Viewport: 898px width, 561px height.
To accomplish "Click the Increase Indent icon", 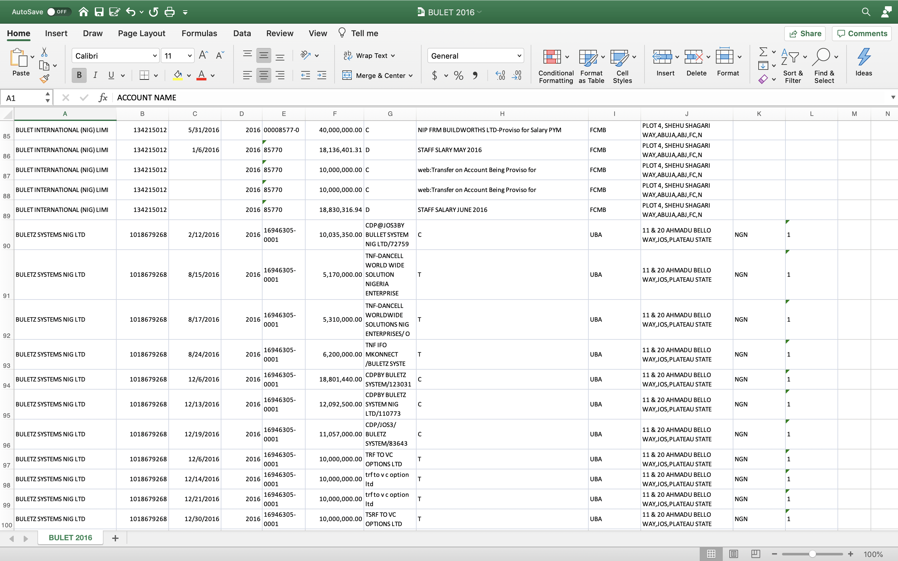I will (x=322, y=75).
